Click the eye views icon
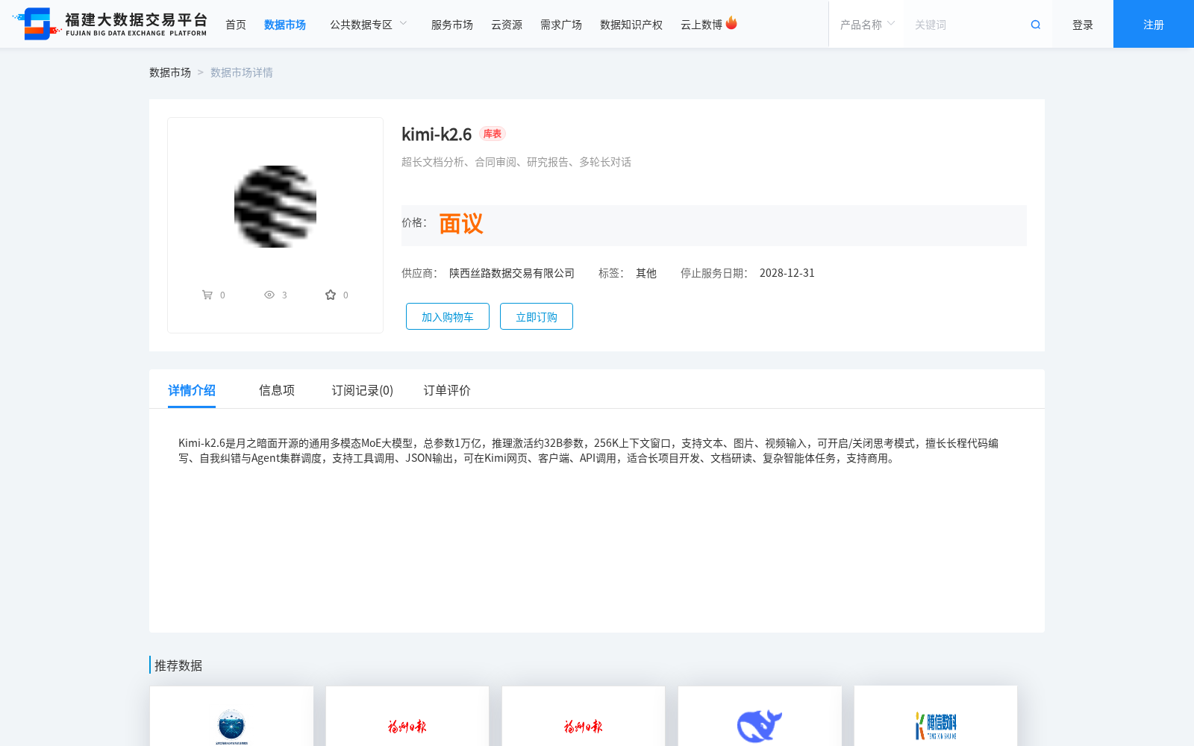The width and height of the screenshot is (1194, 746). click(269, 295)
